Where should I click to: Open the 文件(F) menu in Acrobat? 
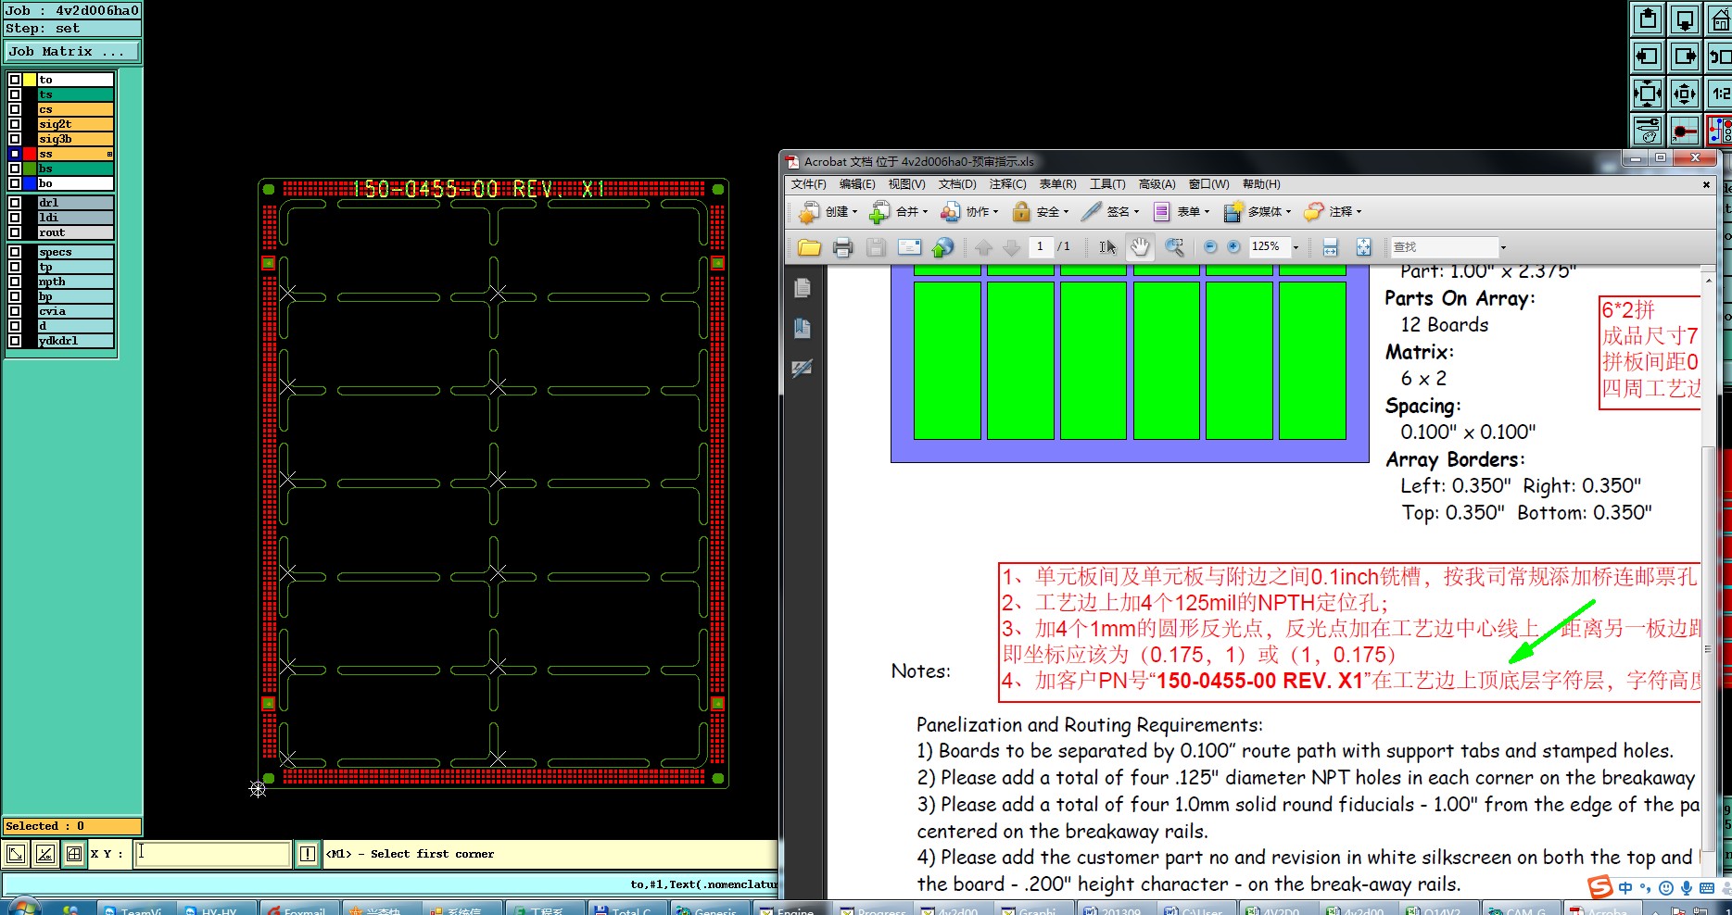808,184
